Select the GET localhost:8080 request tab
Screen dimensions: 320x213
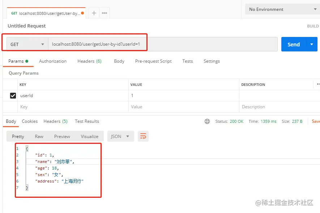pyautogui.click(x=46, y=13)
